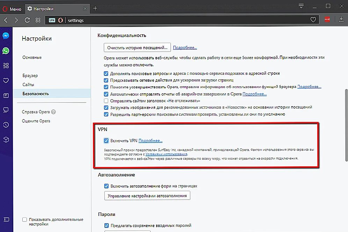Open Bookmarks heart in the sidebar
The image size is (348, 232).
pyautogui.click(x=6, y=80)
